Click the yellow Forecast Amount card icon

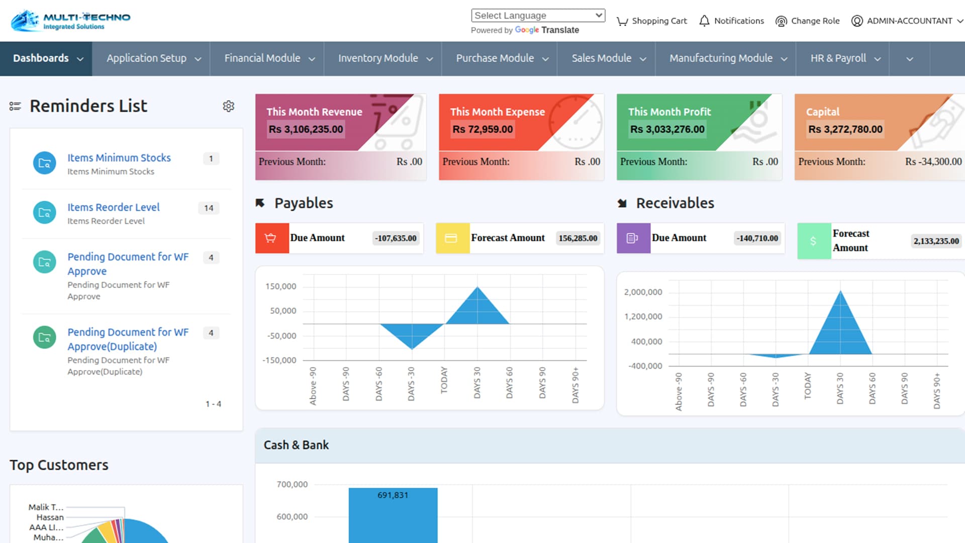452,238
